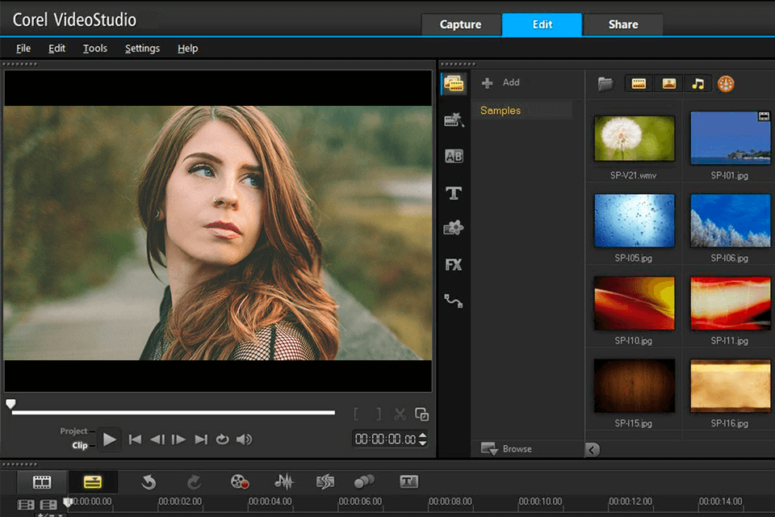Image resolution: width=775 pixels, height=517 pixels.
Task: Click the preview timecode field
Action: (386, 439)
